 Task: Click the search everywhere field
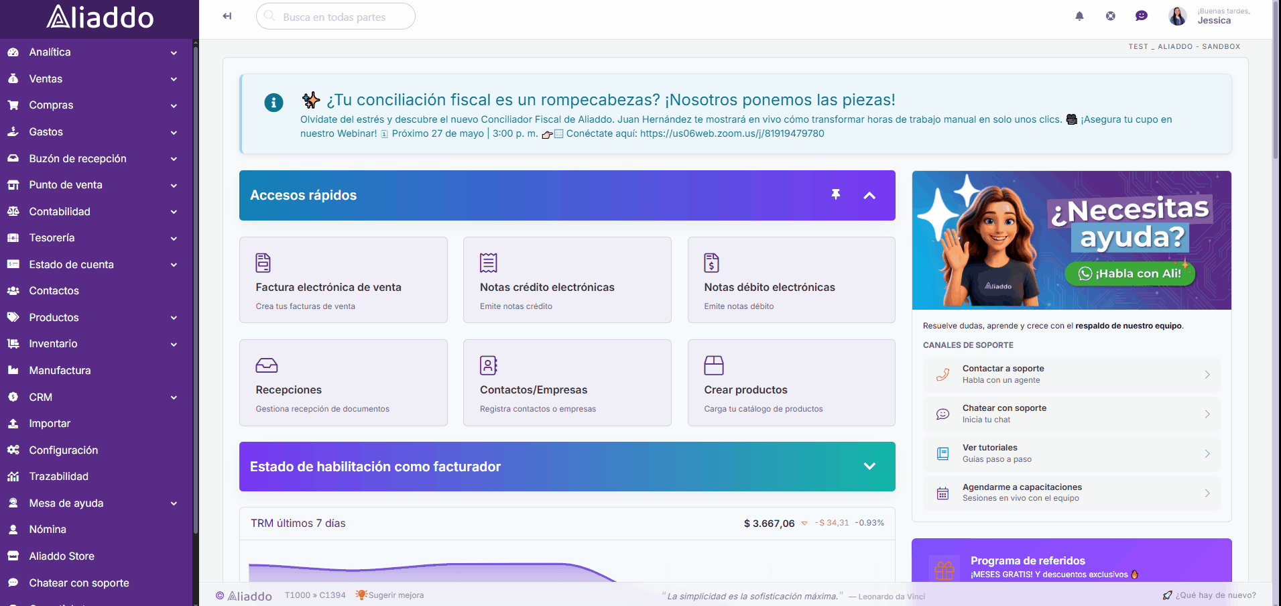coord(335,16)
